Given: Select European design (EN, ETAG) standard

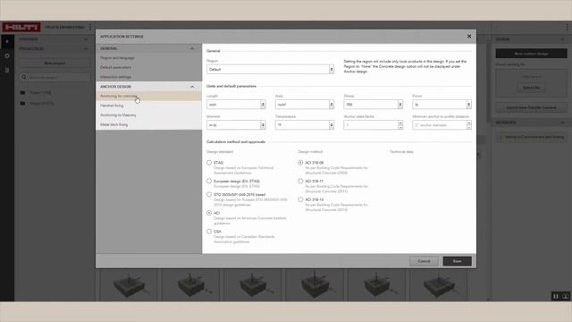Looking at the screenshot, I should (209, 181).
